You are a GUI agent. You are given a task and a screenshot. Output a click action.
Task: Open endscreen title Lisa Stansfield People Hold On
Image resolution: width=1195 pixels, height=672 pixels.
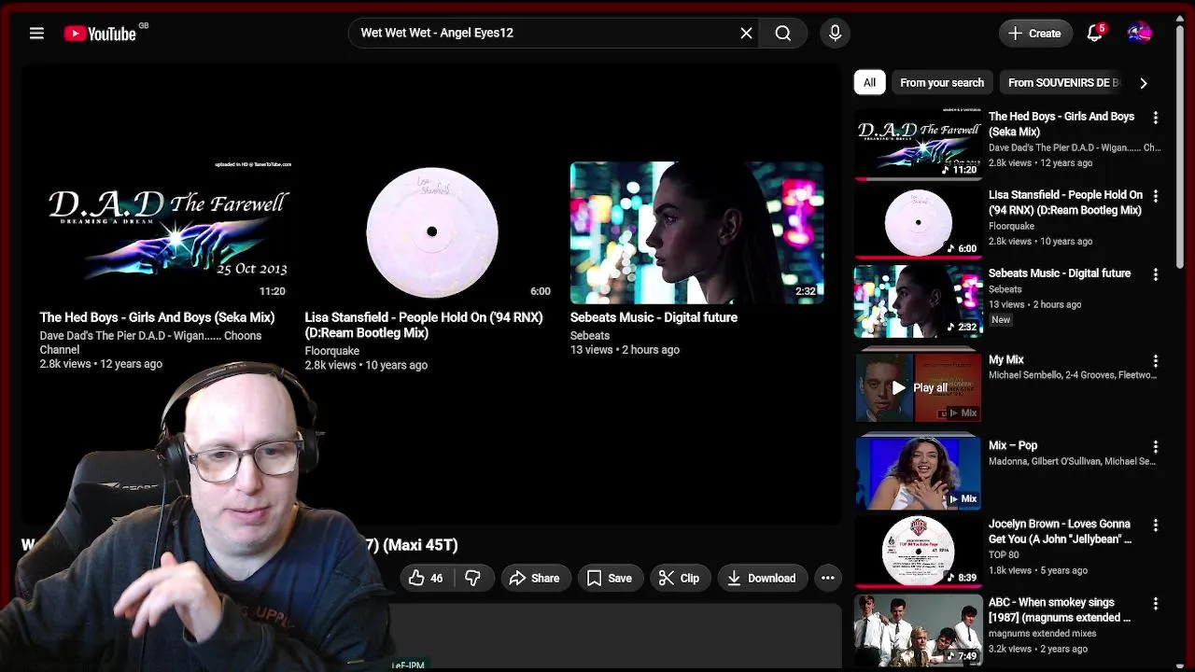(424, 325)
